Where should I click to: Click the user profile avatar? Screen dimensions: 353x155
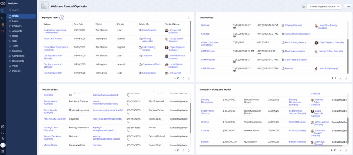pyautogui.click(x=3, y=145)
